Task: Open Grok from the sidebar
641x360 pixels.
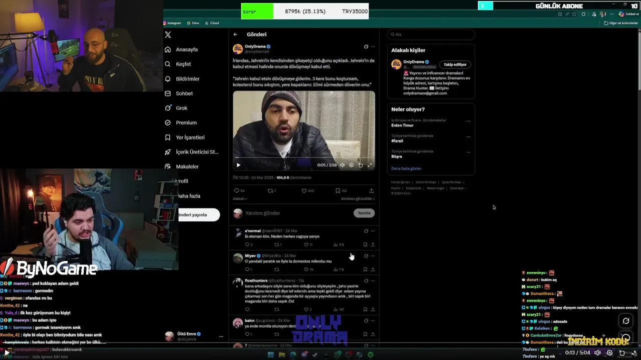Action: pos(176,108)
